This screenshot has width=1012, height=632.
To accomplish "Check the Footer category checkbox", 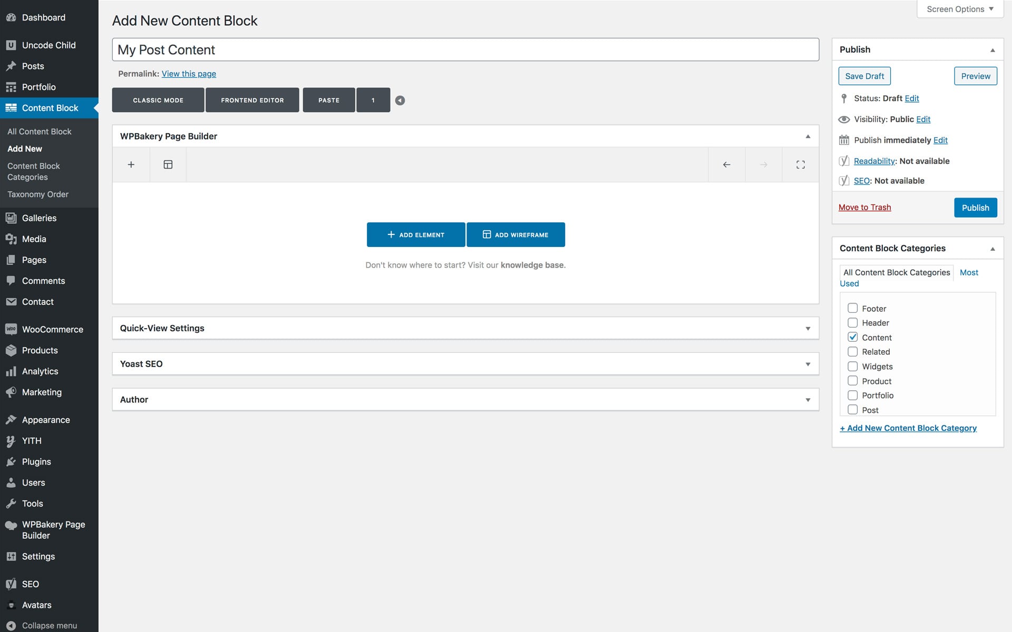I will pos(852,308).
